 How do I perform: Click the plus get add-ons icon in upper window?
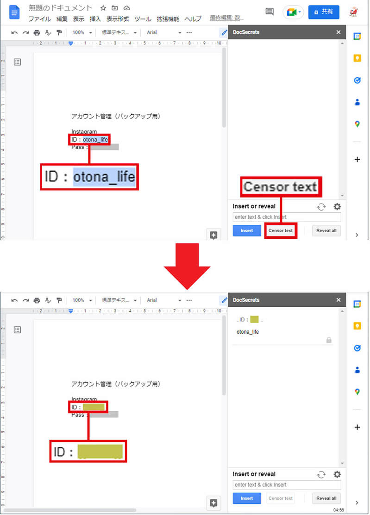357,160
